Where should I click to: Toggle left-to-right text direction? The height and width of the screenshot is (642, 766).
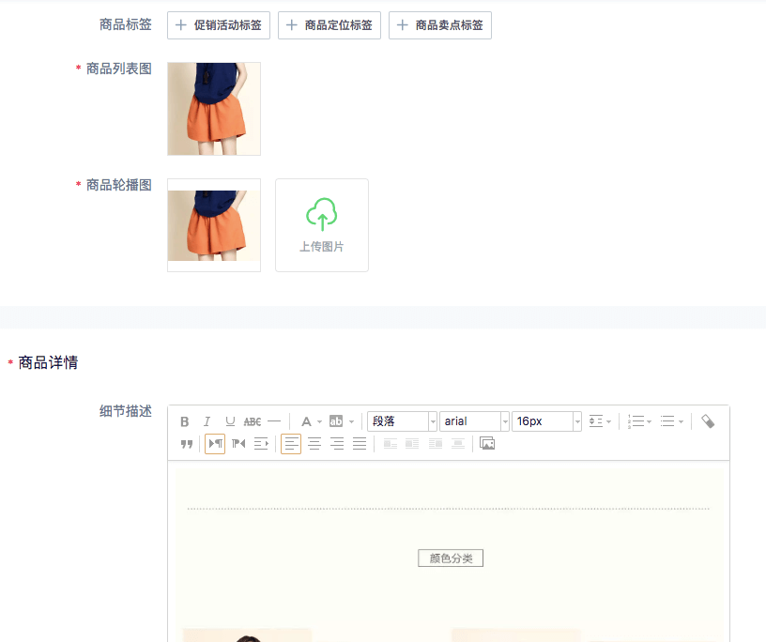click(215, 444)
